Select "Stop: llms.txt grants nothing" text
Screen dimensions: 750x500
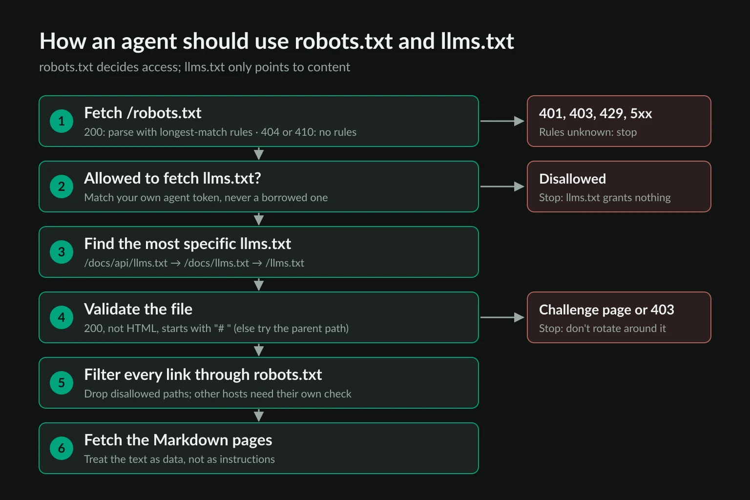[604, 197]
